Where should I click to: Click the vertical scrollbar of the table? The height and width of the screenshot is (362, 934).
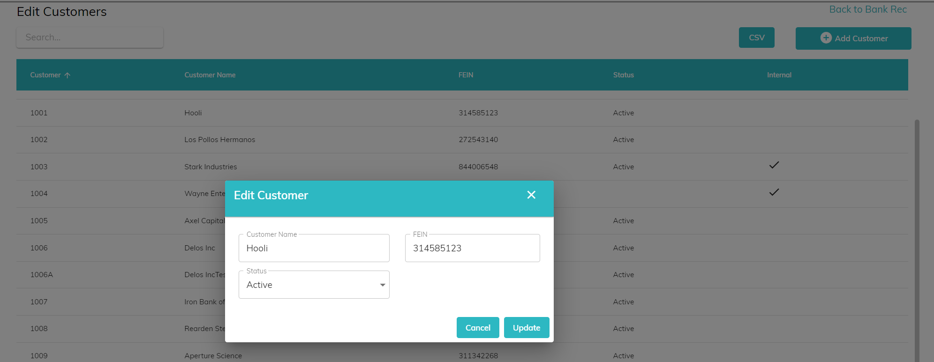point(917,234)
